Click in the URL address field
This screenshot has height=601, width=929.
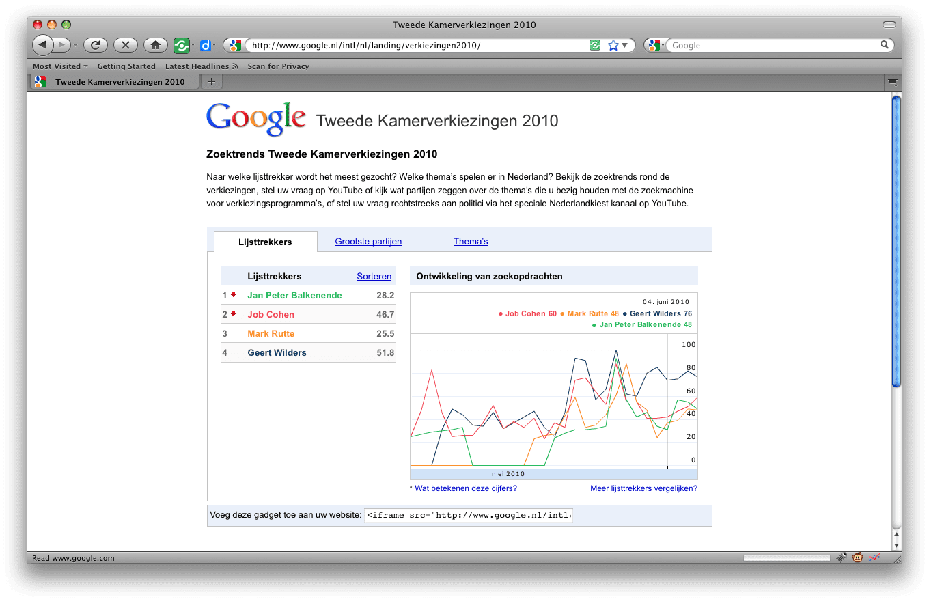[x=417, y=45]
